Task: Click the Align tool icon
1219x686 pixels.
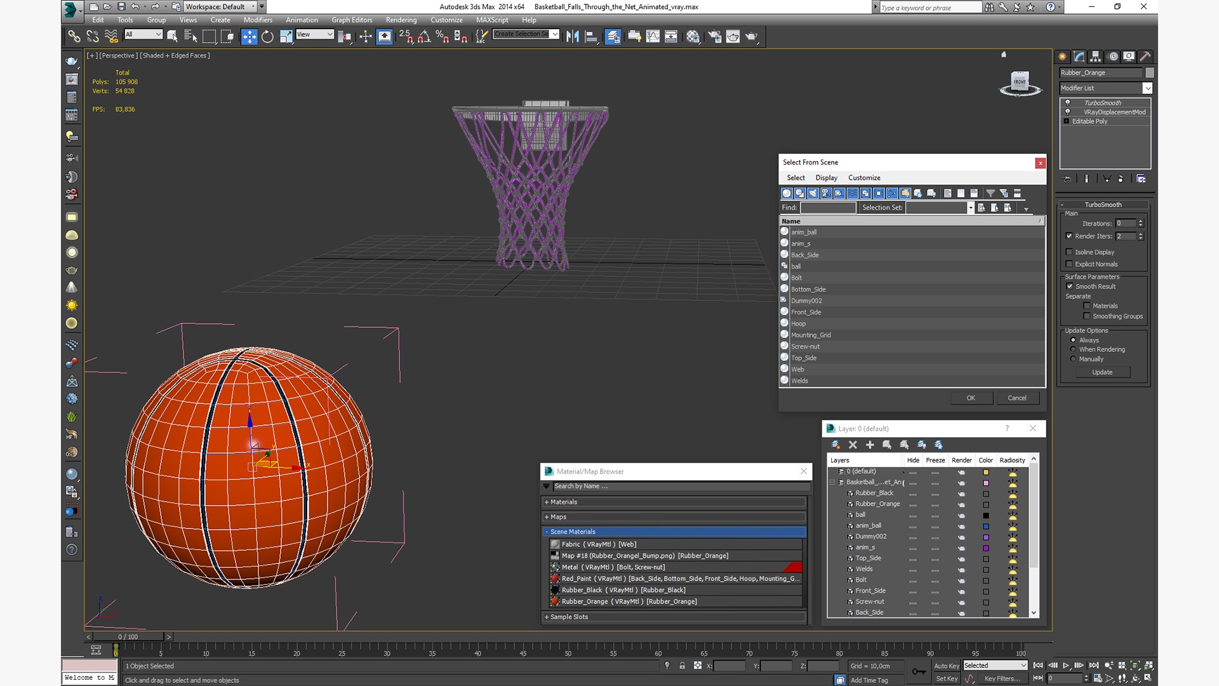Action: pos(591,36)
